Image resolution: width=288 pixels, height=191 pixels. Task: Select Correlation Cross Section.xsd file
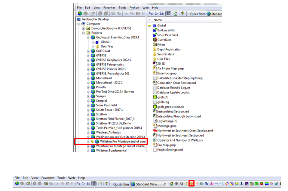pos(177,83)
